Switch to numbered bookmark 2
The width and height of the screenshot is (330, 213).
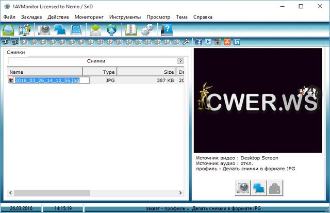click(x=15, y=42)
